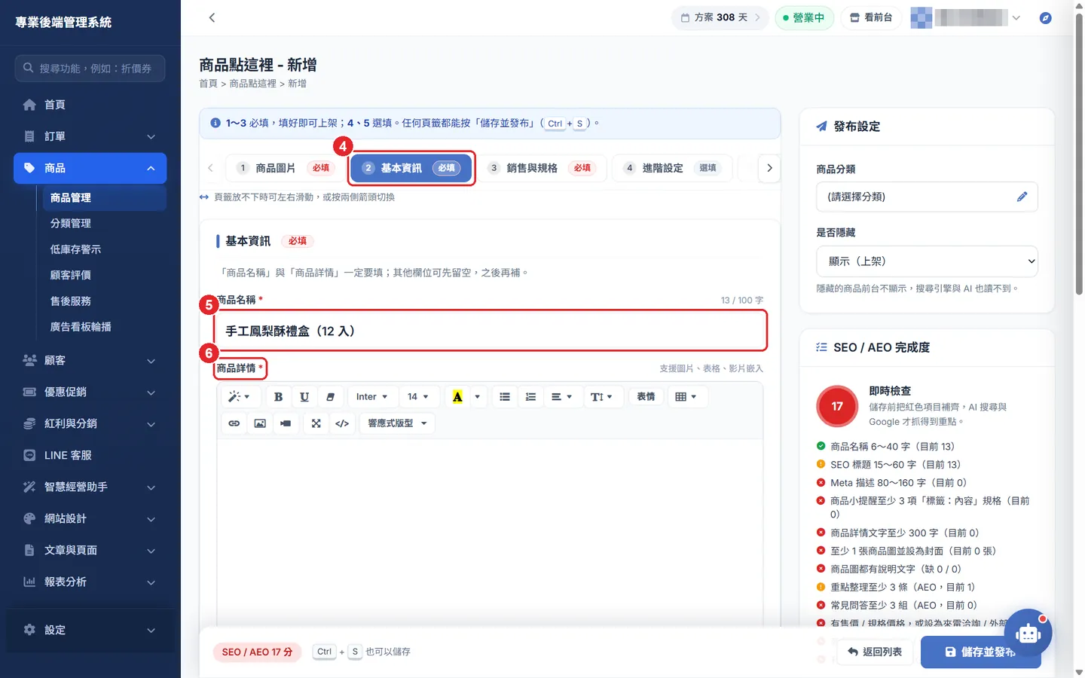Focus the sidebar search field
The image size is (1085, 678).
pos(90,68)
